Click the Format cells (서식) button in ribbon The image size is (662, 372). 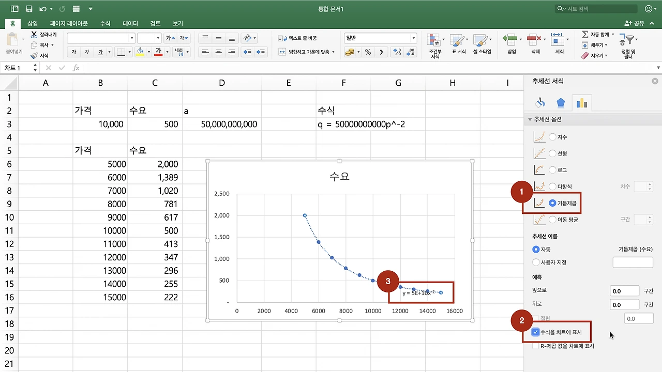click(559, 44)
